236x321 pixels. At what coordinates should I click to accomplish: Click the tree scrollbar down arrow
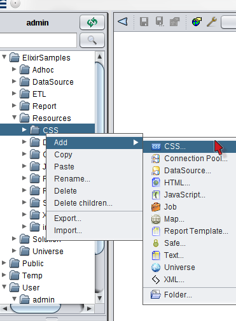click(100, 298)
